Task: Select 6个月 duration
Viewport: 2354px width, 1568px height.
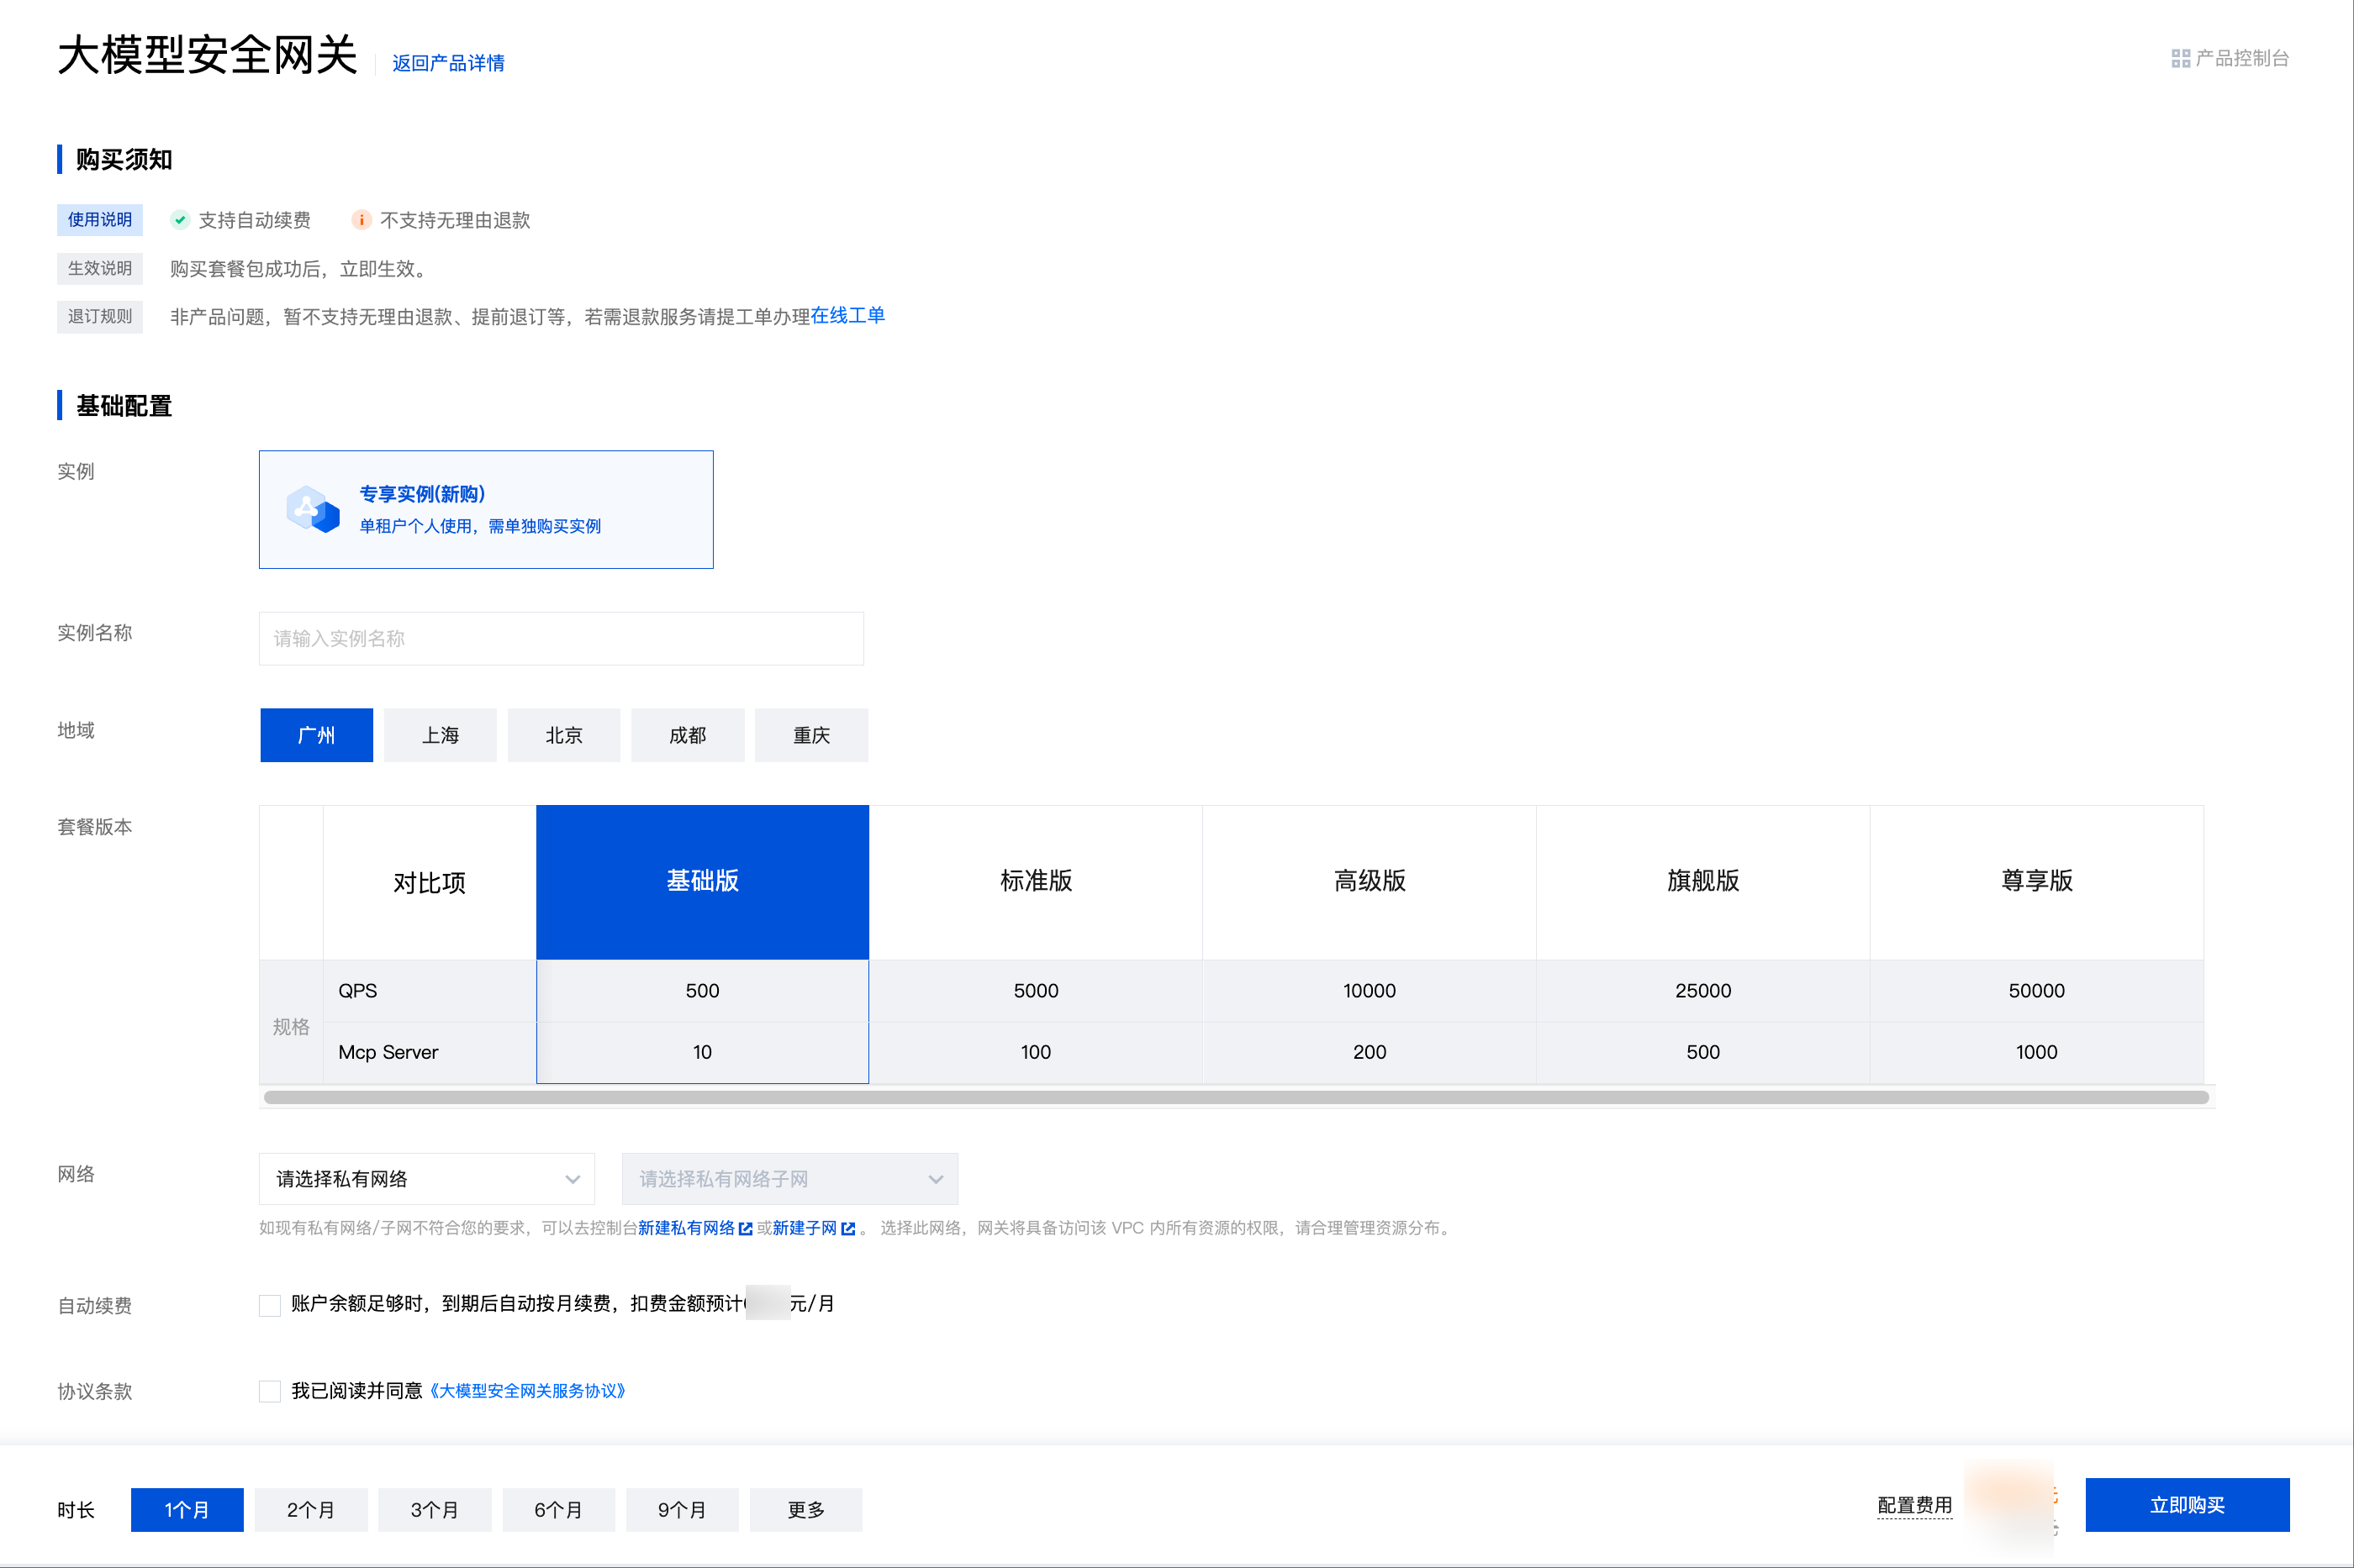Action: [x=559, y=1510]
